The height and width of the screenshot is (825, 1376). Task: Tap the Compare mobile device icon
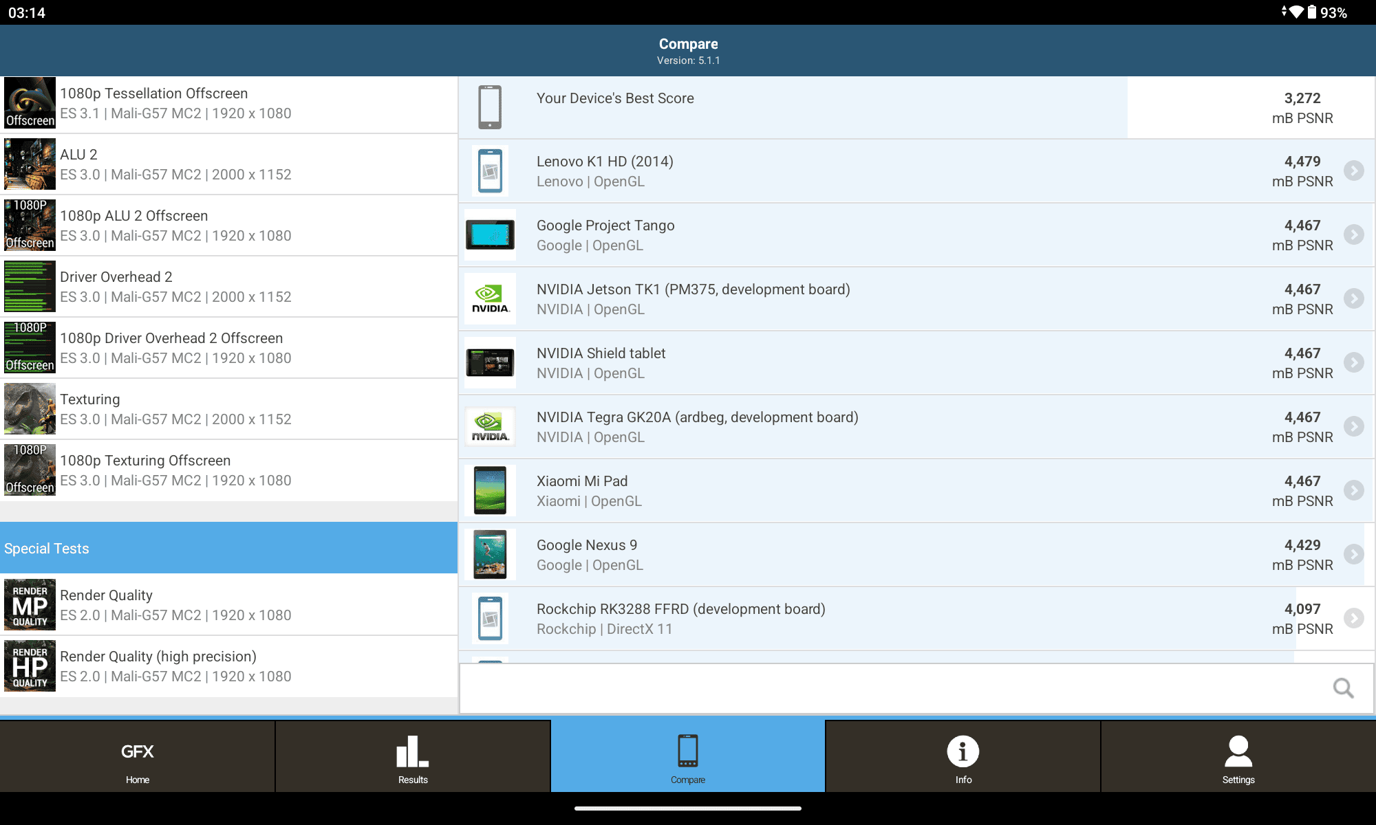687,750
